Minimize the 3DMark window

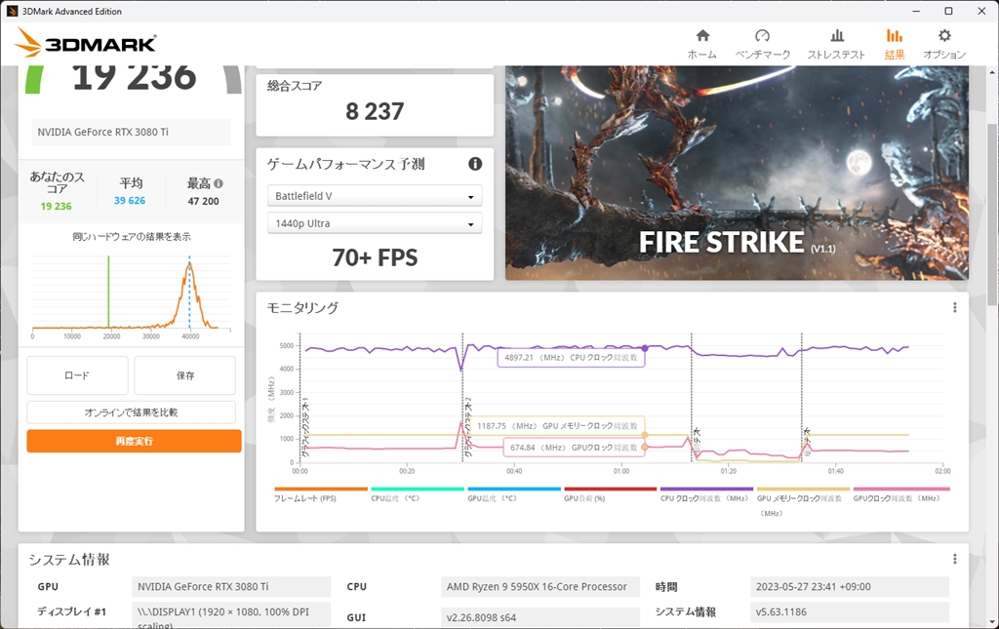(916, 11)
